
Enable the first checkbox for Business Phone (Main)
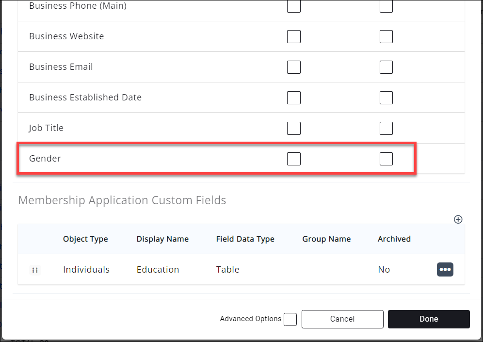(x=294, y=6)
